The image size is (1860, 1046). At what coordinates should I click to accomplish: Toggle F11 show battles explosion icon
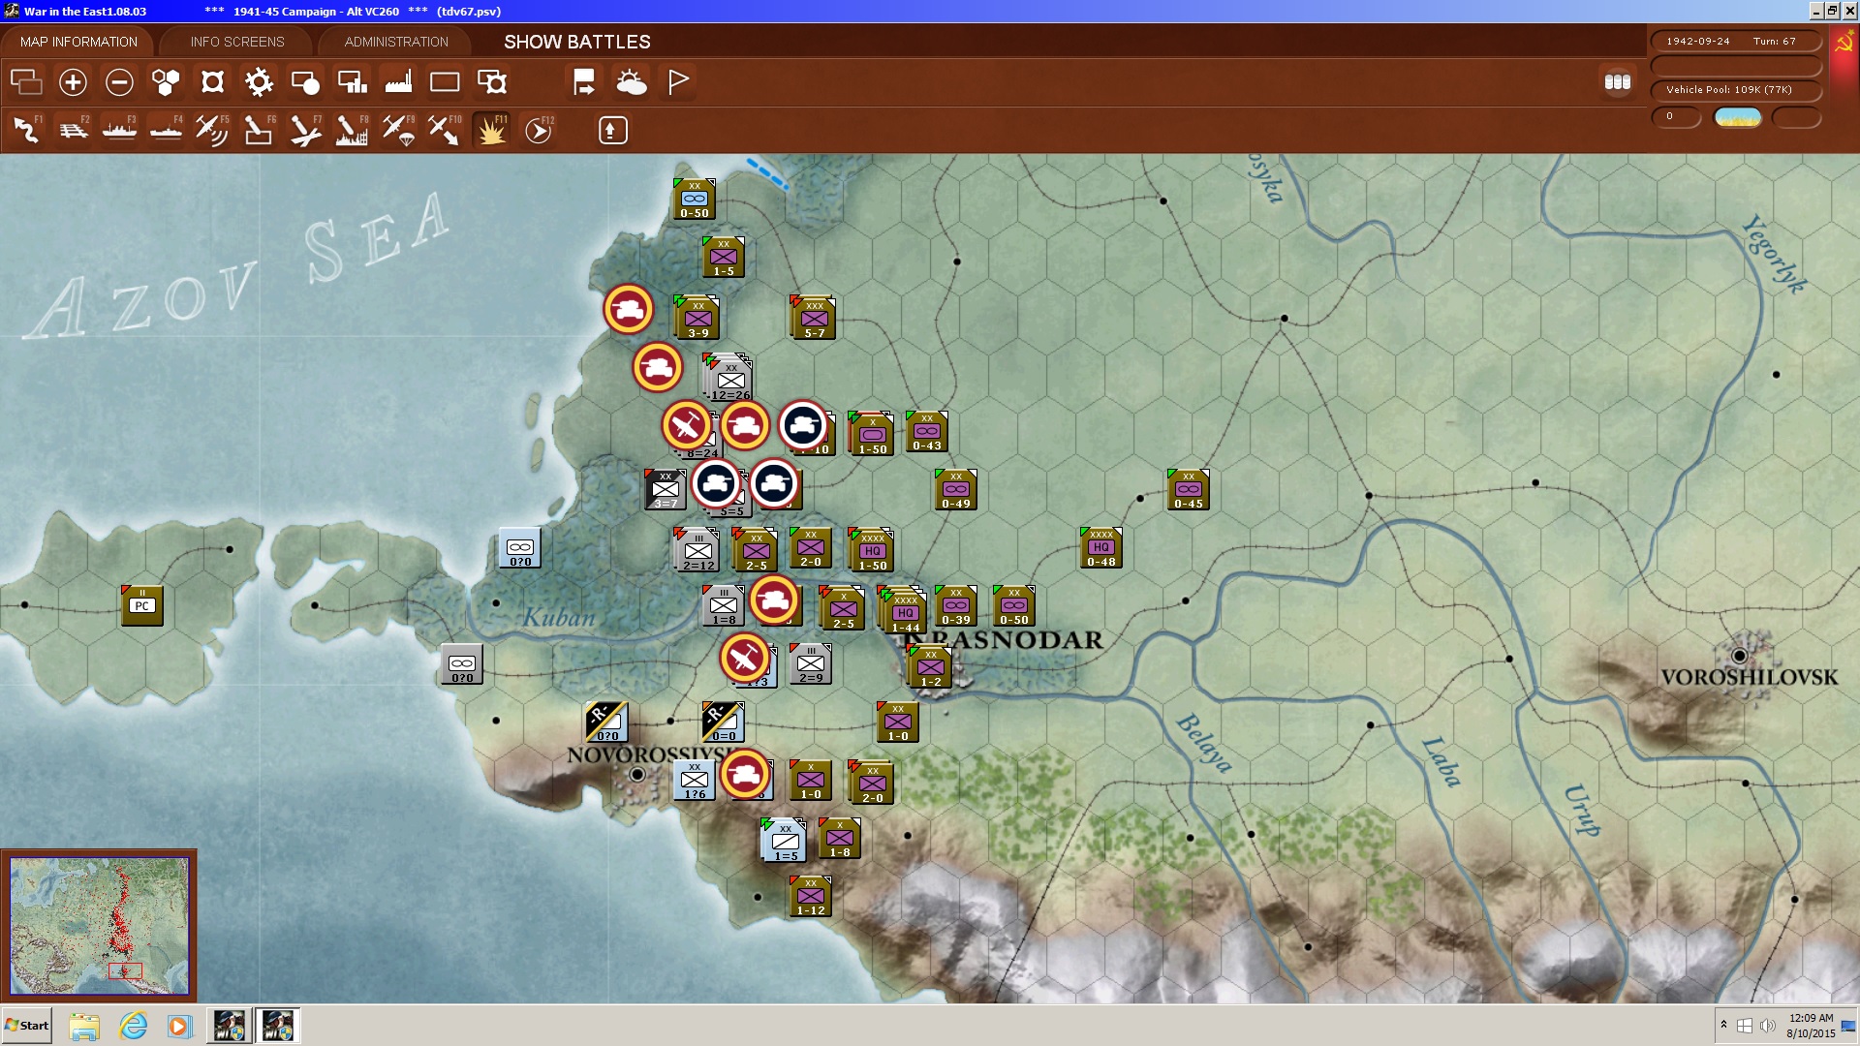point(491,130)
